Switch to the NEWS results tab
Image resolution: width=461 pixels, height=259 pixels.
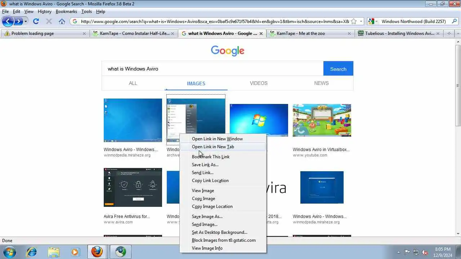[x=321, y=83]
